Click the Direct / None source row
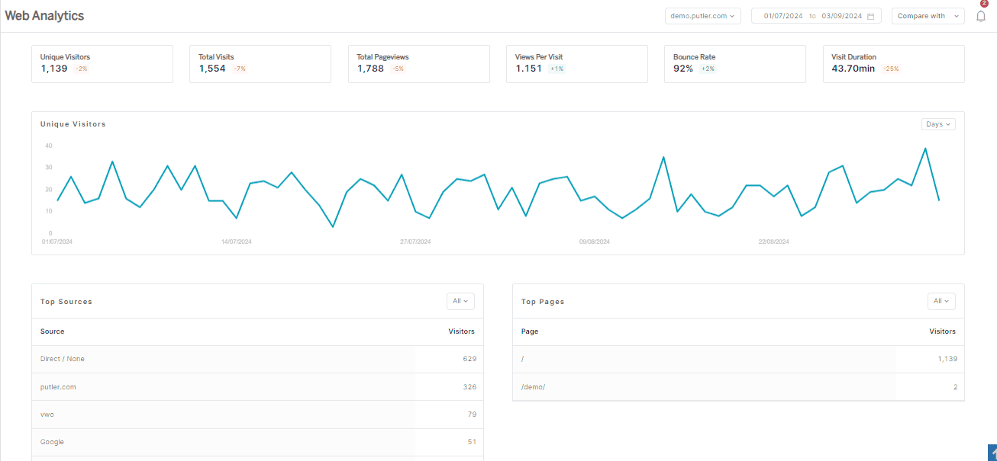 pyautogui.click(x=257, y=359)
